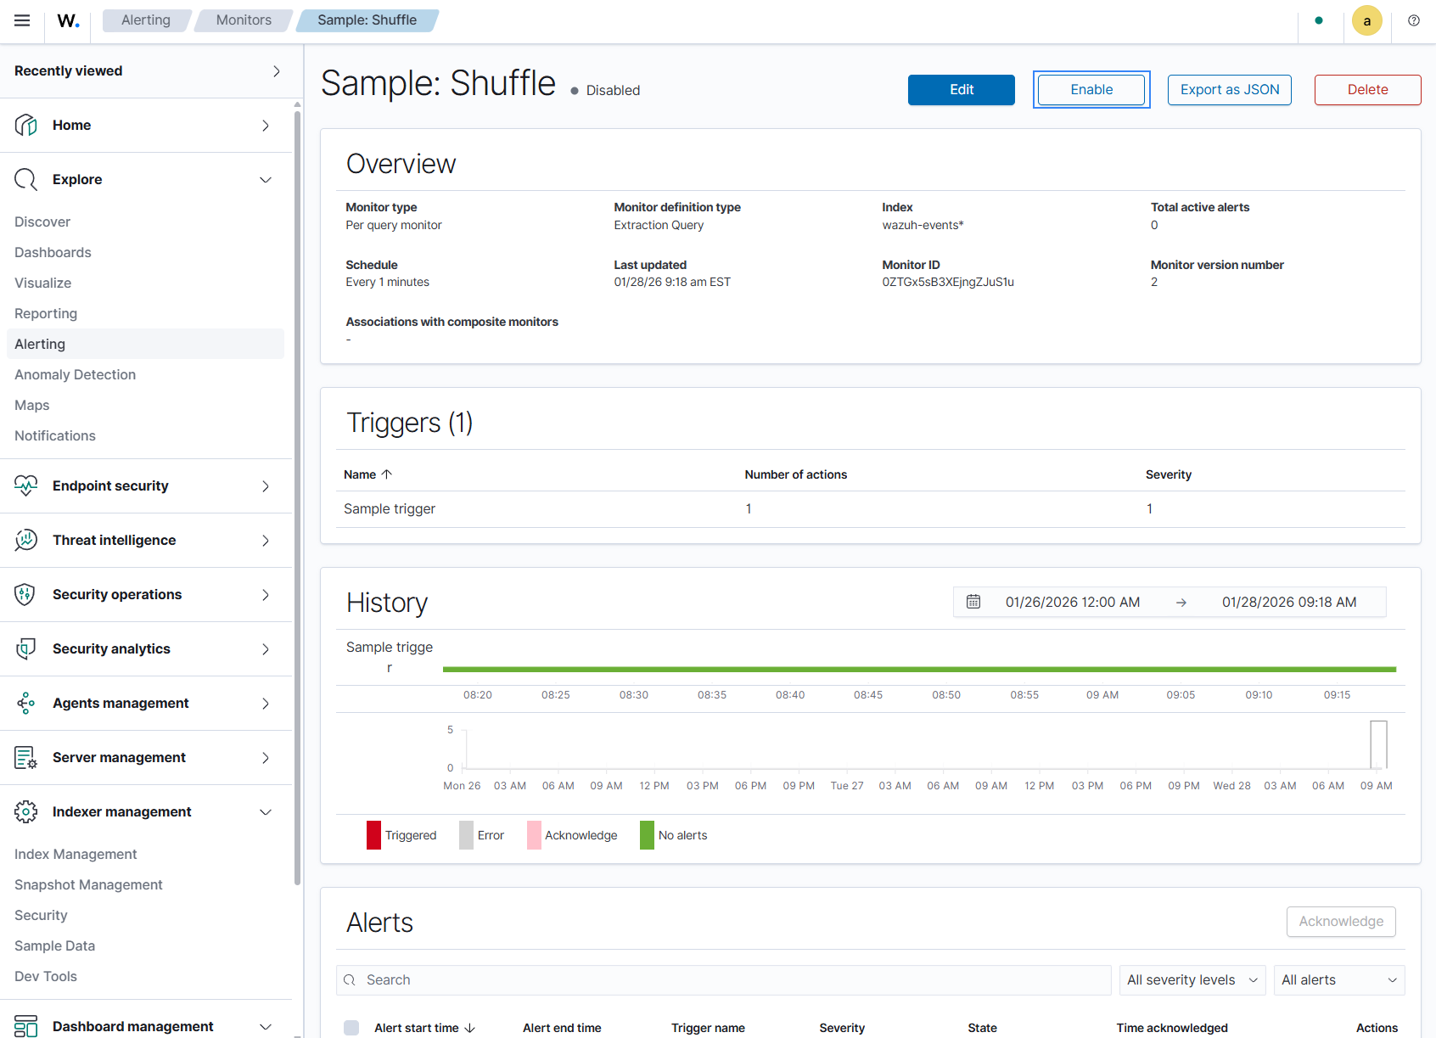Open the History calendar date picker icon
The image size is (1436, 1038).
(x=973, y=602)
